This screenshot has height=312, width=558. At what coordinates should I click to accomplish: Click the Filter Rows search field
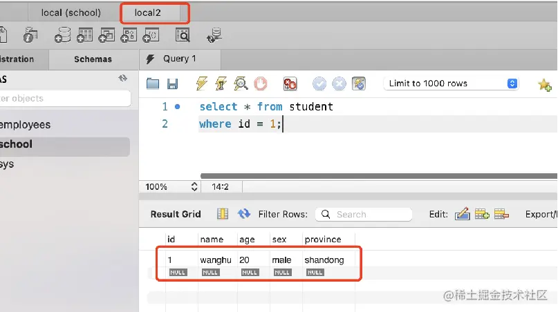click(364, 214)
